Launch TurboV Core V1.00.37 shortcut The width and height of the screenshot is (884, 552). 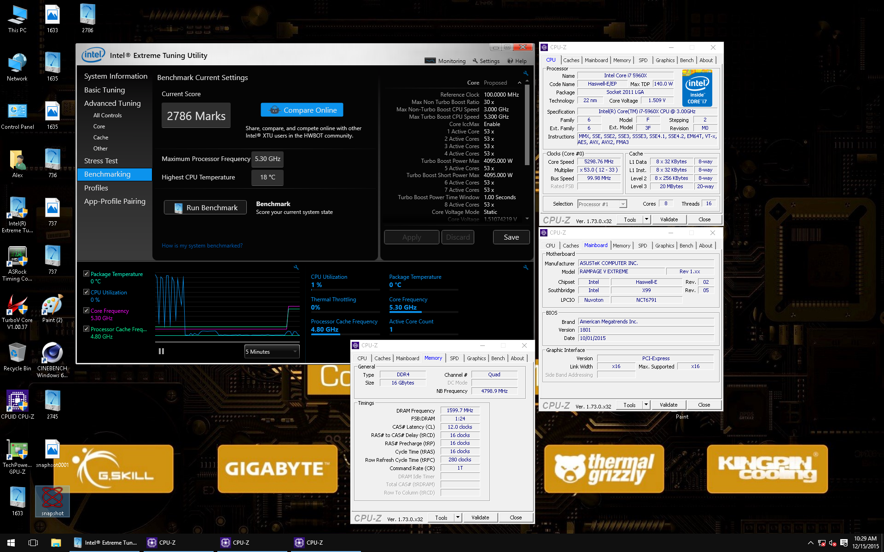17,311
